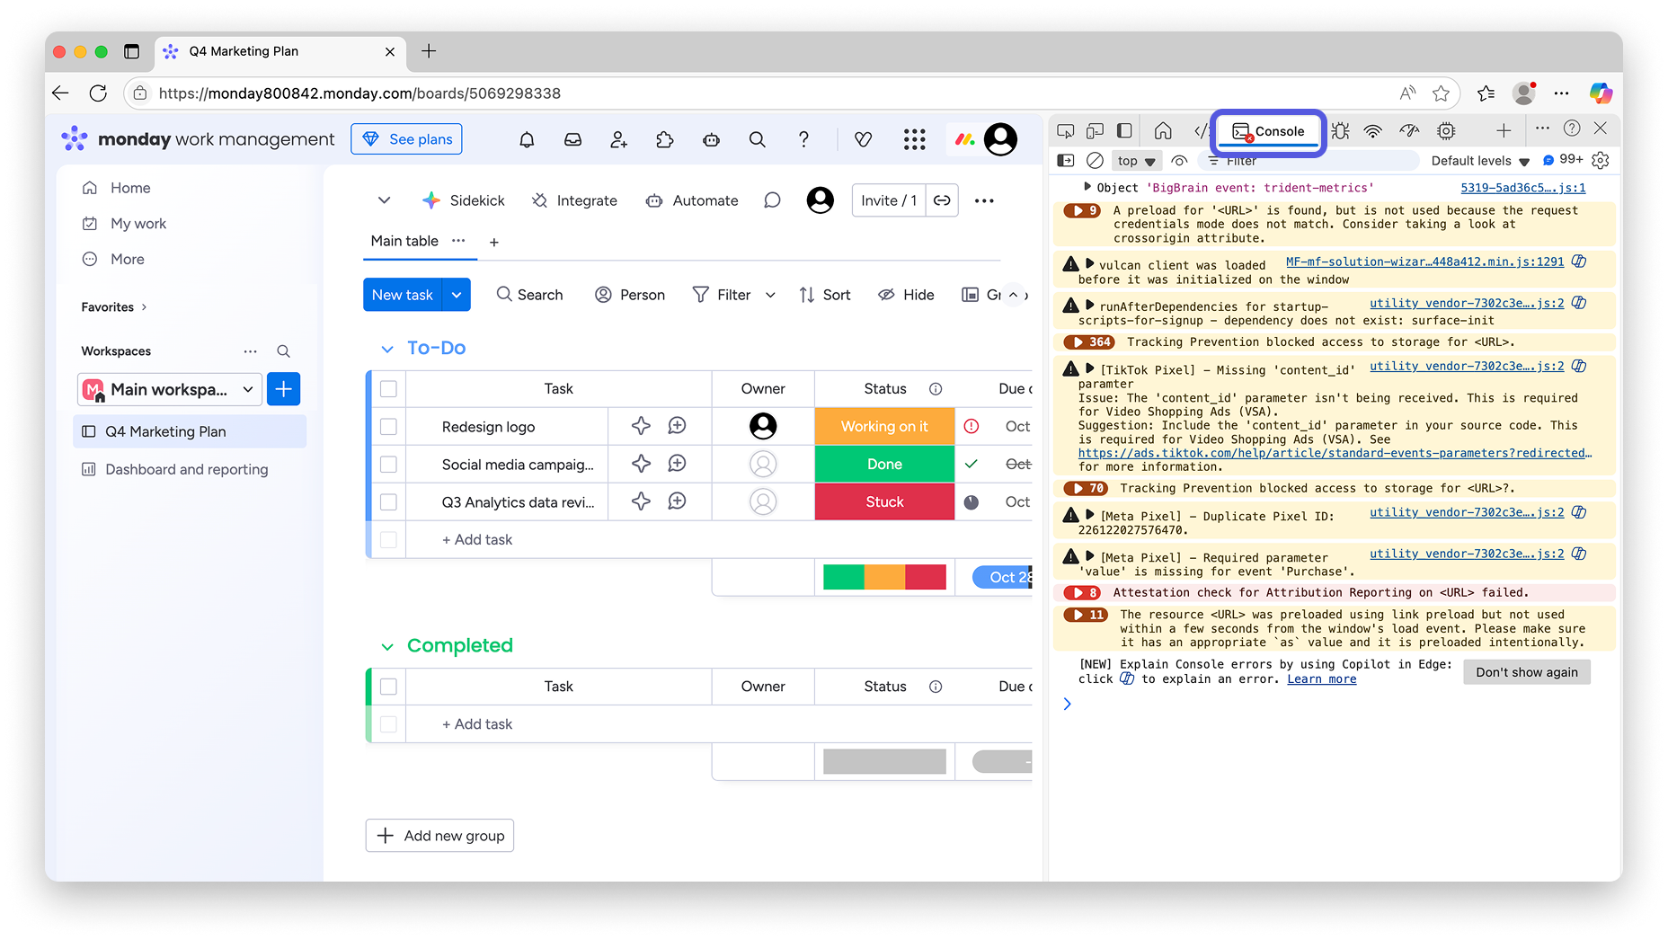Open the apps marketplace puzzle icon
Viewport: 1668px width, 940px height.
665,139
